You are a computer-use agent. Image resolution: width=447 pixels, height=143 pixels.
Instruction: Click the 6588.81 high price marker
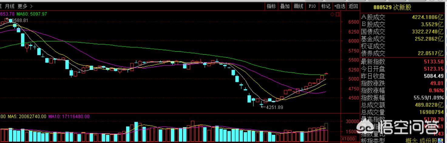click(19, 20)
